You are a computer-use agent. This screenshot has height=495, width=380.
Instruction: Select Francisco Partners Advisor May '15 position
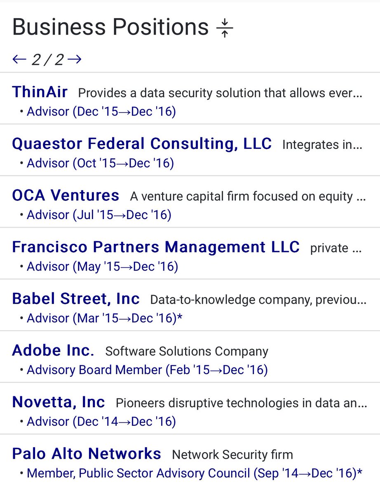[x=102, y=266]
